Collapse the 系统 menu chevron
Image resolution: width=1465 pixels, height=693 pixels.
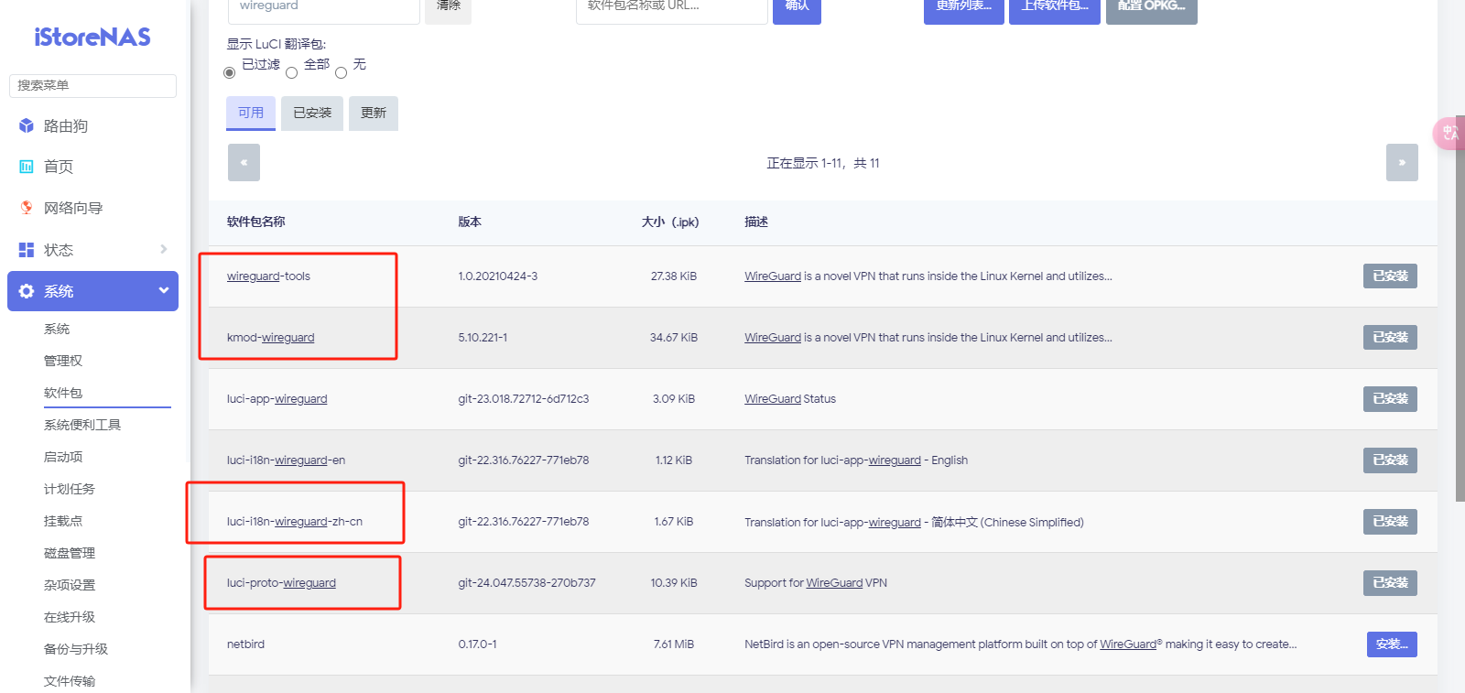[x=164, y=290]
